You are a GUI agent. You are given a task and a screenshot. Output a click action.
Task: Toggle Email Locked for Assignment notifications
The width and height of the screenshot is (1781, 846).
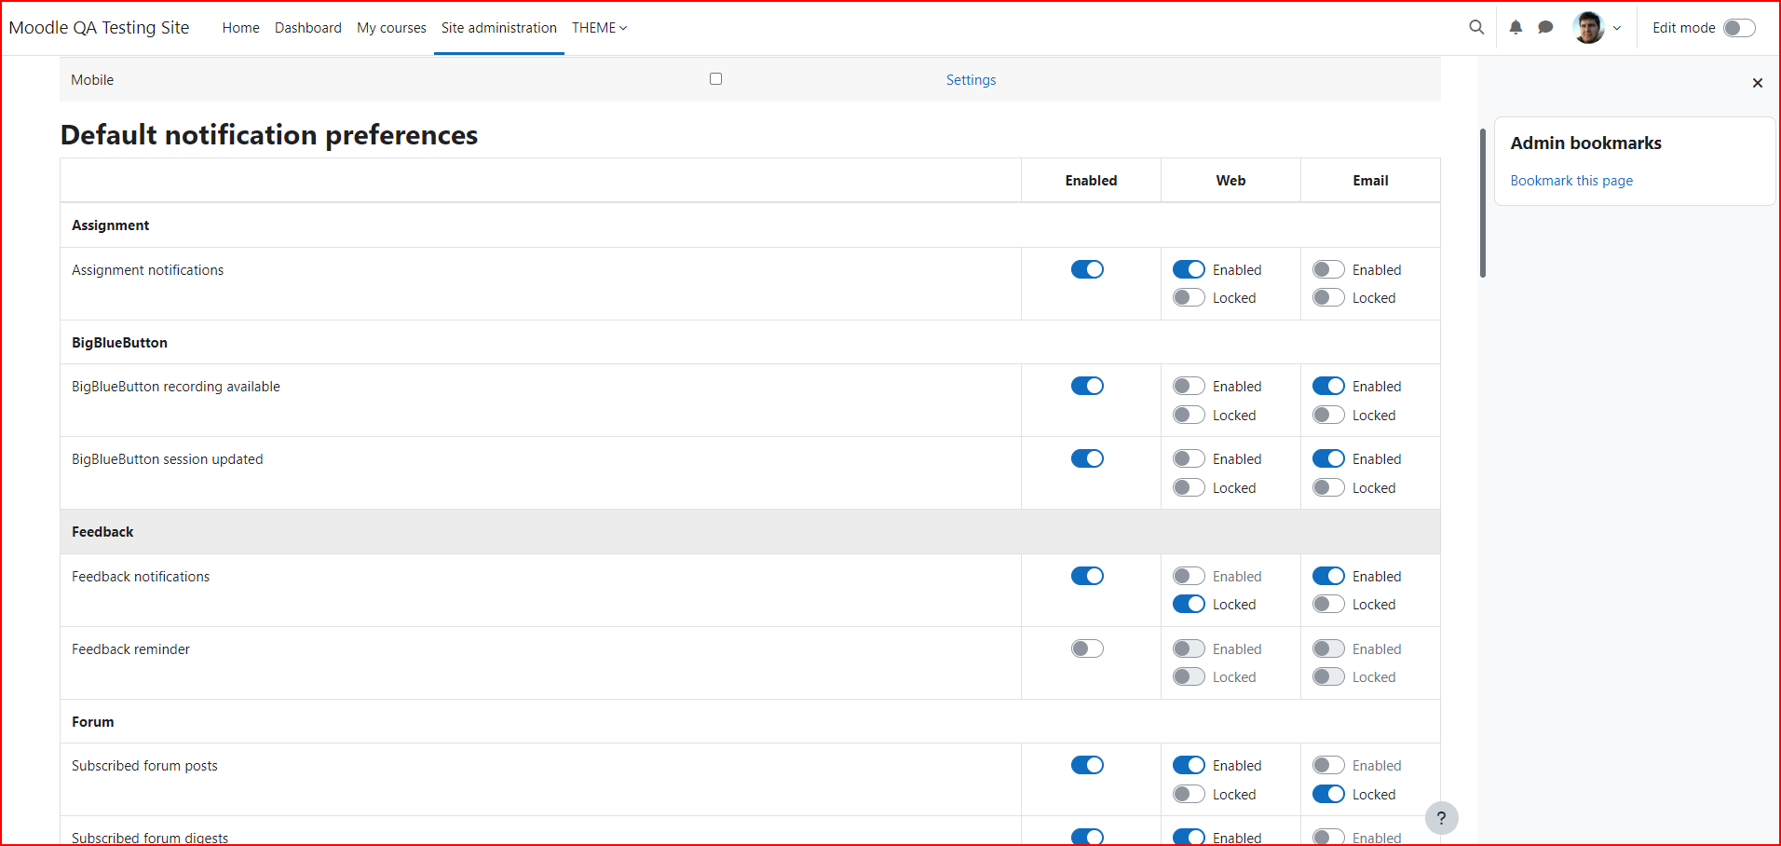coord(1328,297)
